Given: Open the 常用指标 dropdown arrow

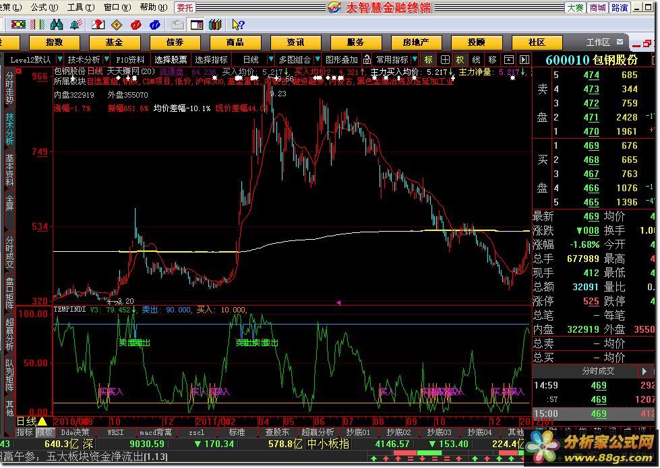Looking at the screenshot, I should (x=415, y=60).
